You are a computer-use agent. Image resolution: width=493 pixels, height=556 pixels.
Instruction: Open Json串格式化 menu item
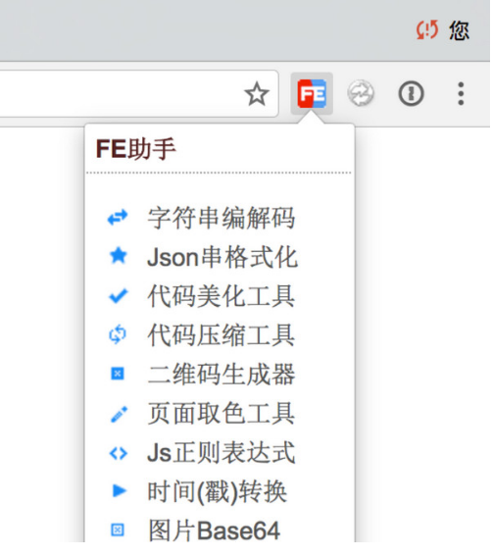point(222,257)
